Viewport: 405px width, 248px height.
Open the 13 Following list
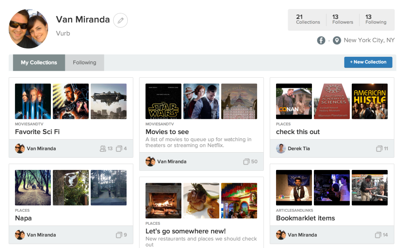coord(376,19)
